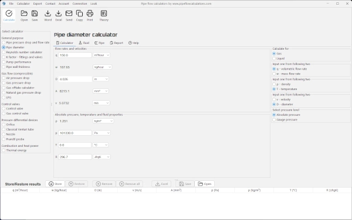The image size is (352, 220).
Task: Save with the toolbar Save icon
Action: point(35,16)
